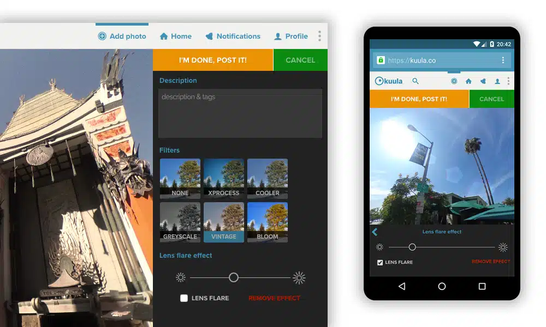Open the overflow dots beside the mobile Profile icon
Screen dimensions: 546x327
[x=509, y=81]
